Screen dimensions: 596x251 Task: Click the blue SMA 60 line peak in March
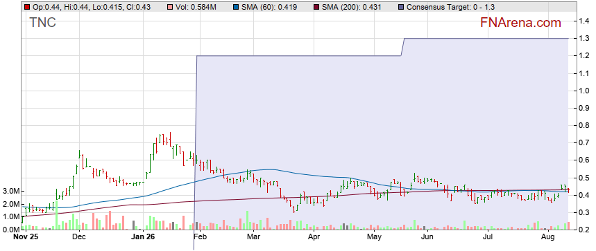(x=271, y=169)
